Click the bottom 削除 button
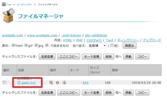The image size is (167, 102). (x=109, y=93)
